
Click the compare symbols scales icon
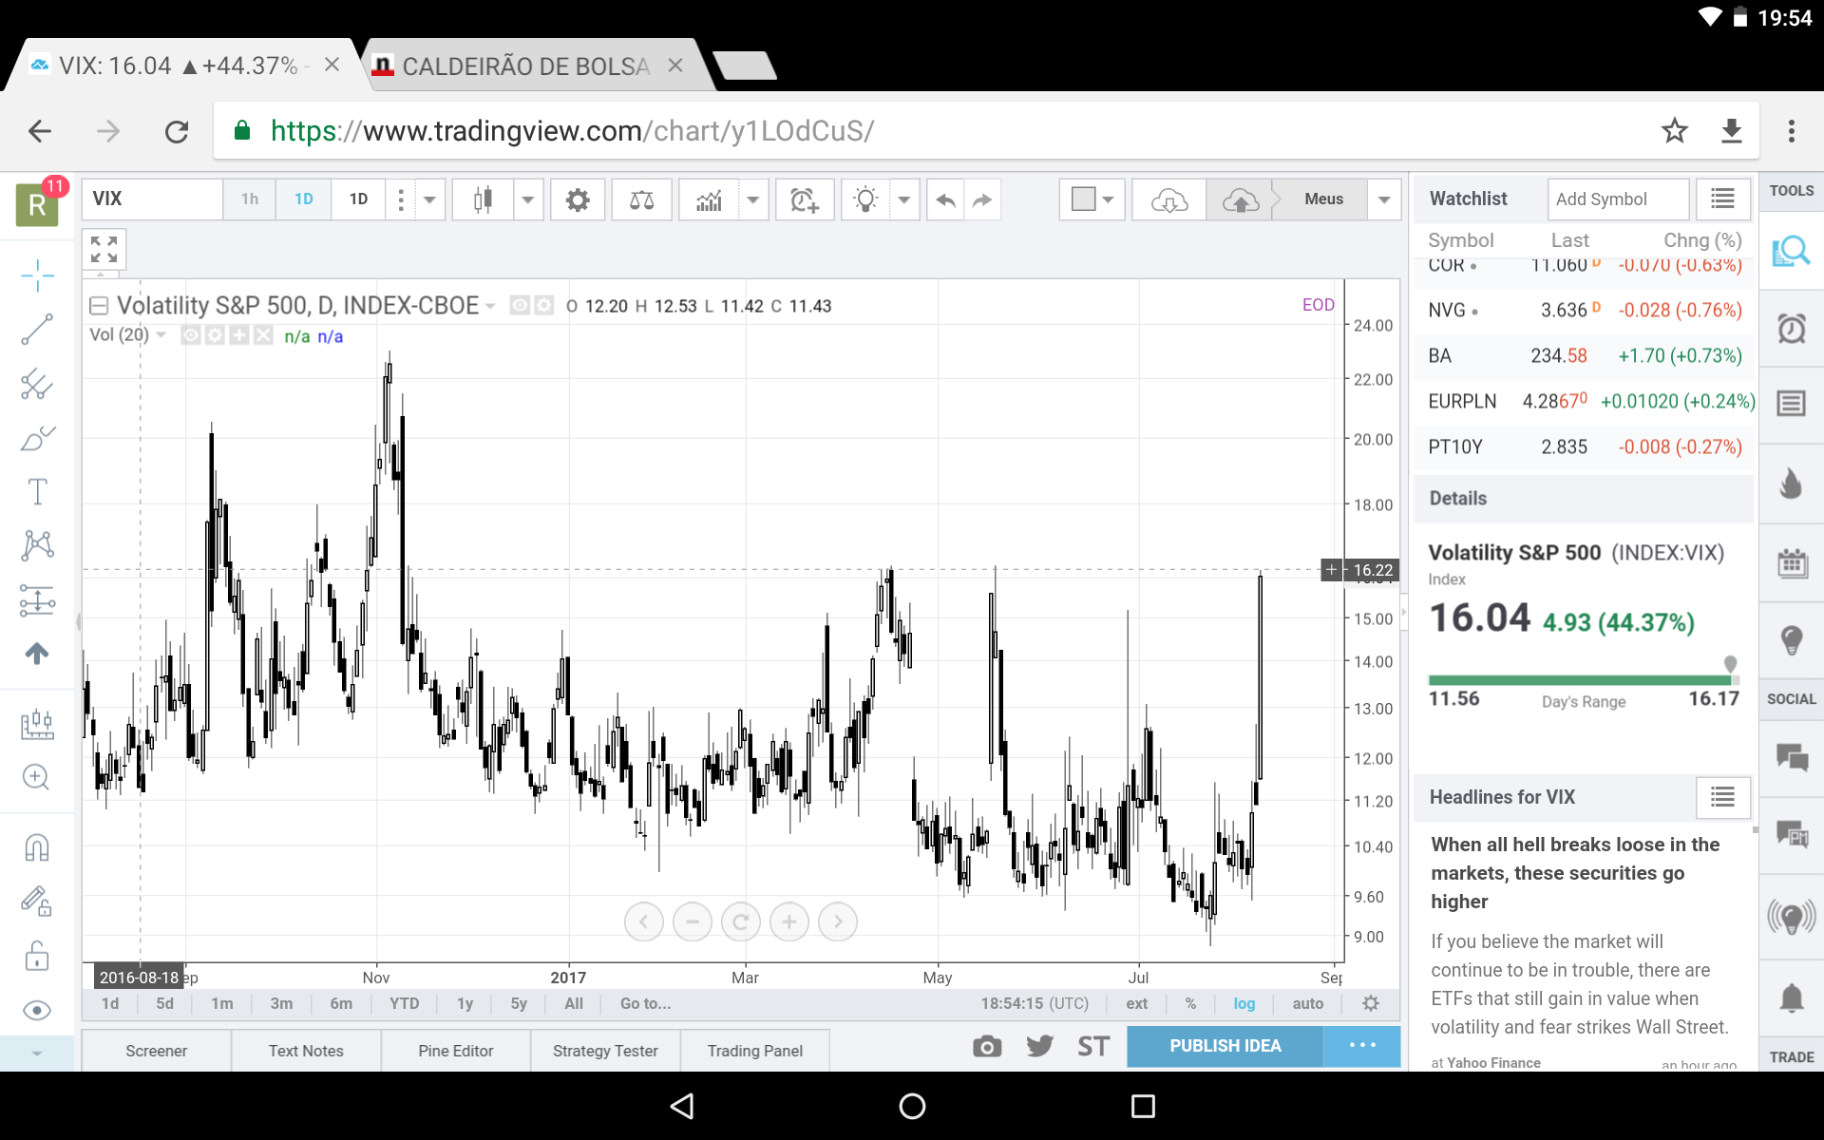(642, 199)
